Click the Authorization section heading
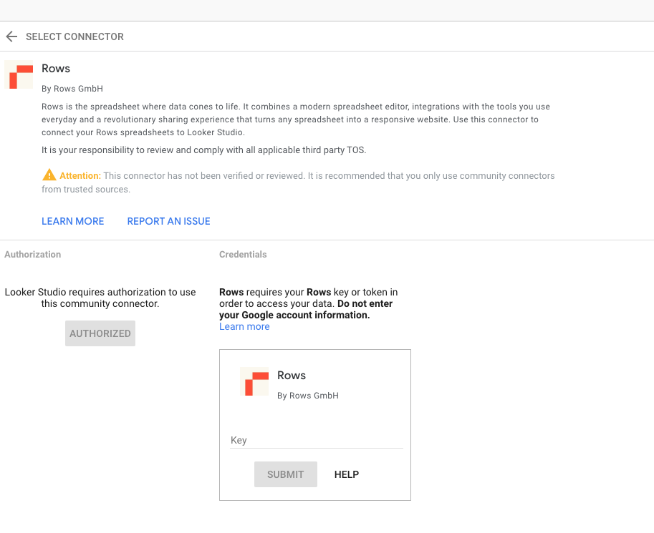 click(32, 254)
